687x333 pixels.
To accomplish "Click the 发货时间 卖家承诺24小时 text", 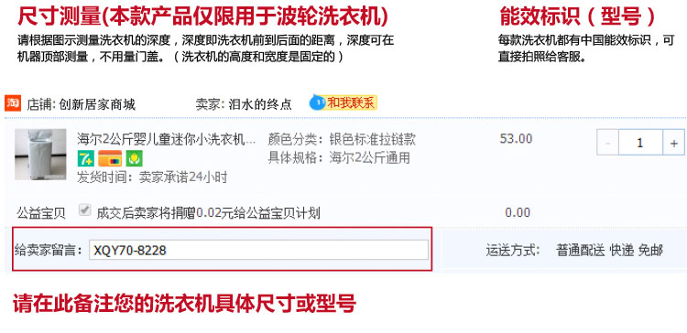I will point(152,177).
